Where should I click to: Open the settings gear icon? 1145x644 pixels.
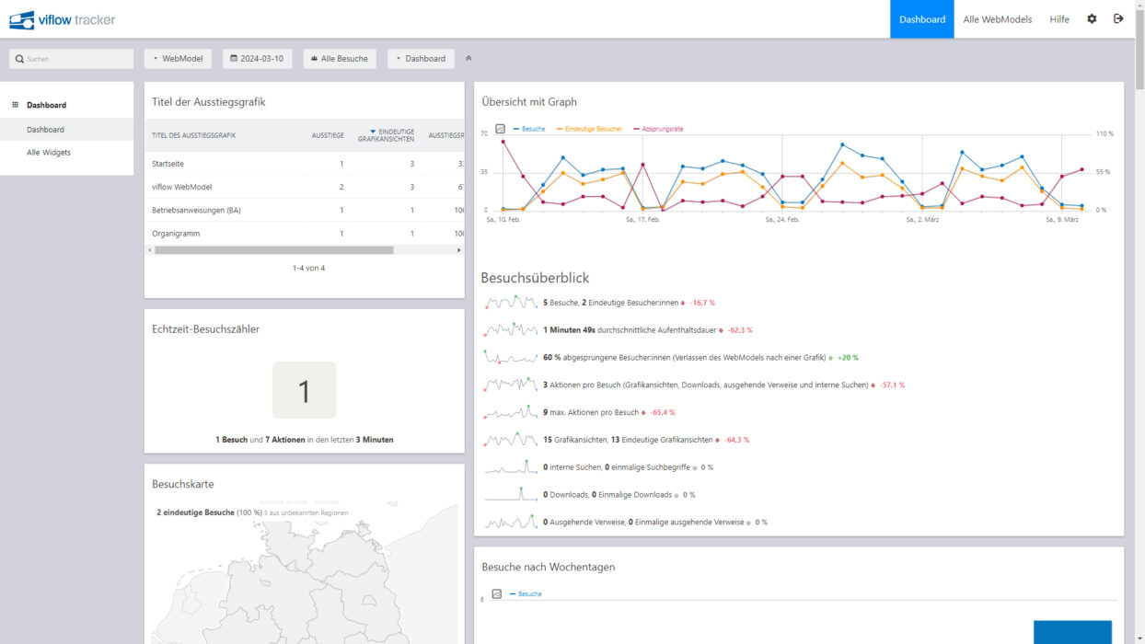[x=1092, y=18]
